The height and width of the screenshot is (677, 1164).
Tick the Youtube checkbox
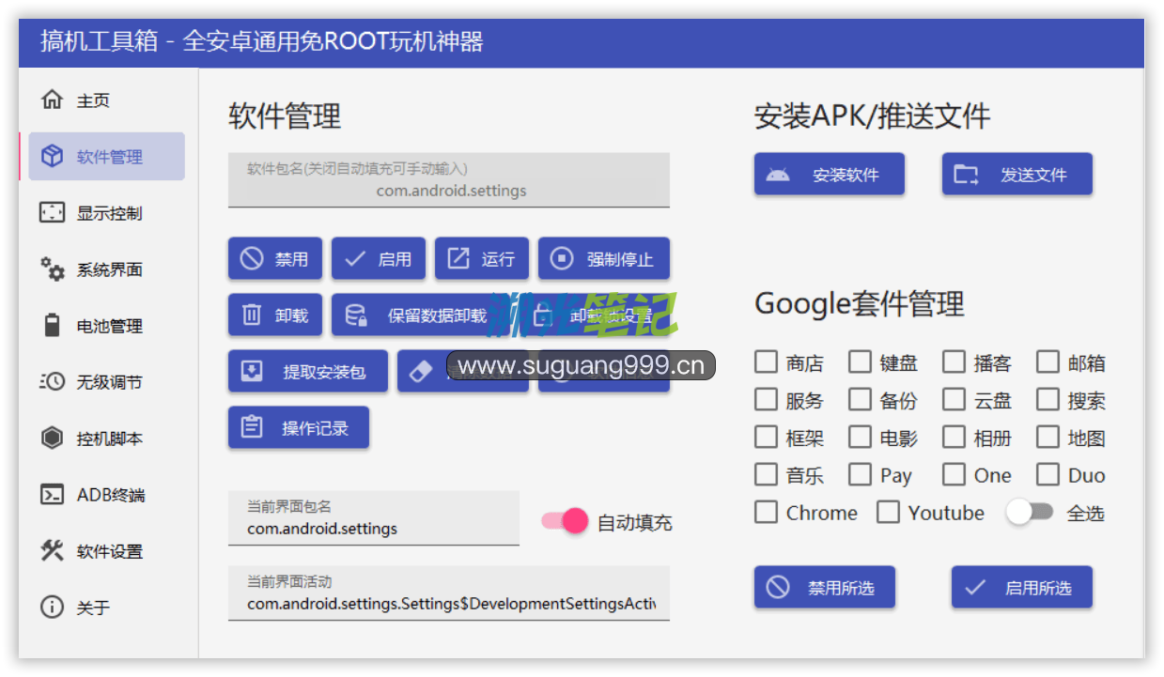click(x=888, y=513)
